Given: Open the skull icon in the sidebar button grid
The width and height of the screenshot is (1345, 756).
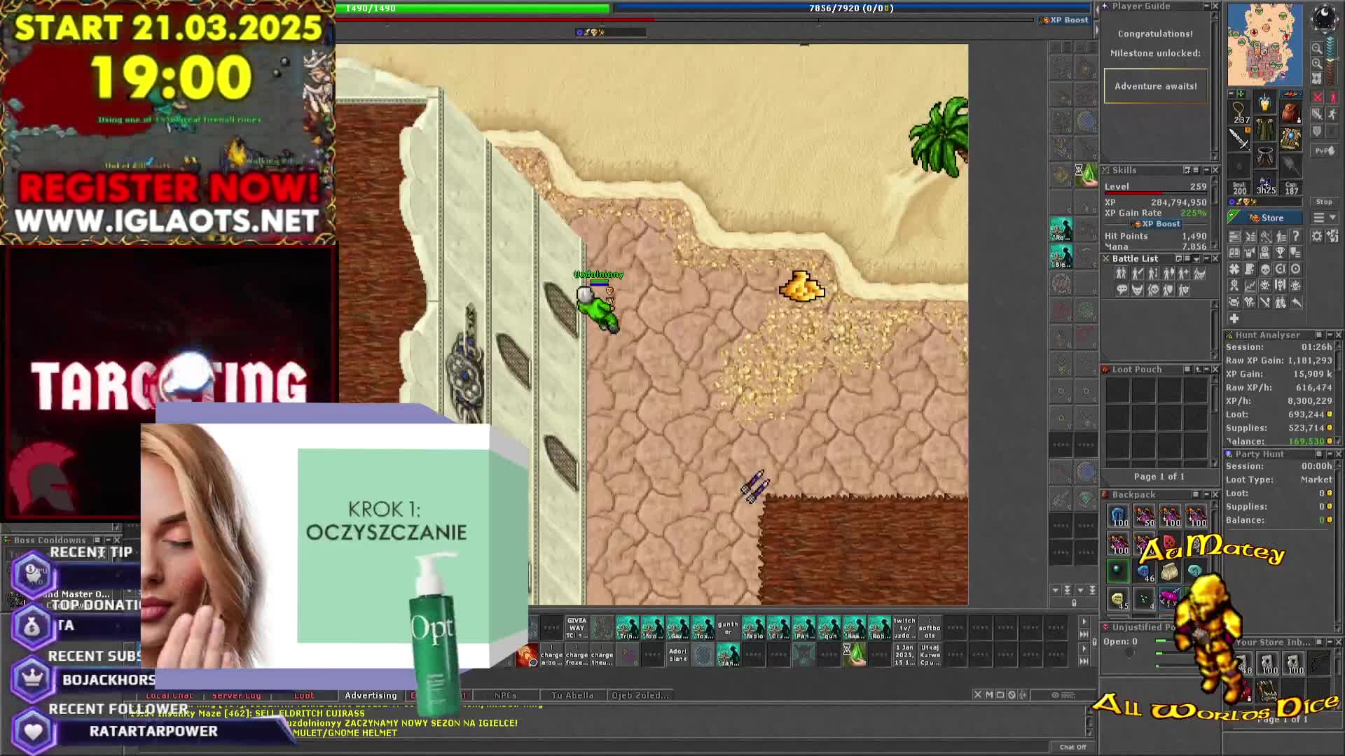Looking at the screenshot, I should 1265,269.
